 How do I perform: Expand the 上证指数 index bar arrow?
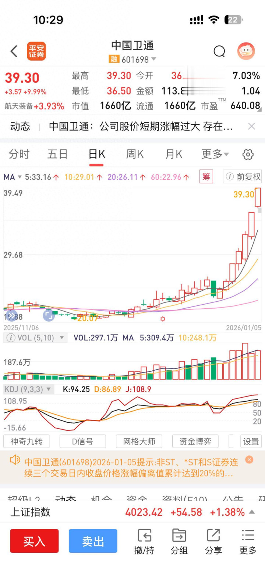252,512
